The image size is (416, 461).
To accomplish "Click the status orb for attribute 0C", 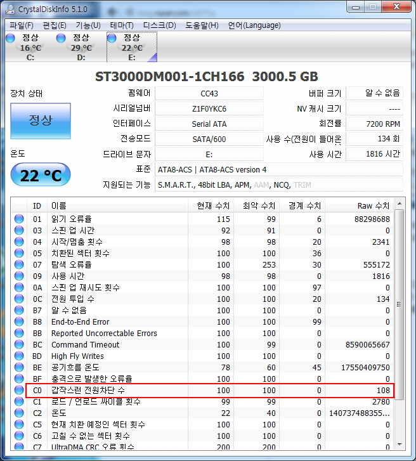I will point(19,299).
